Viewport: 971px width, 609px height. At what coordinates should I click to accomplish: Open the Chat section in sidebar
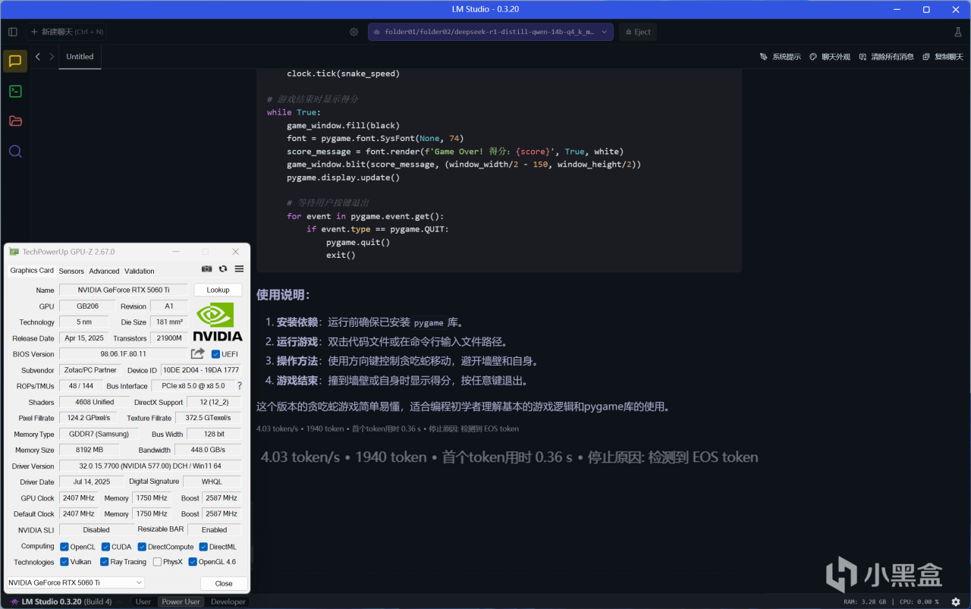(15, 61)
